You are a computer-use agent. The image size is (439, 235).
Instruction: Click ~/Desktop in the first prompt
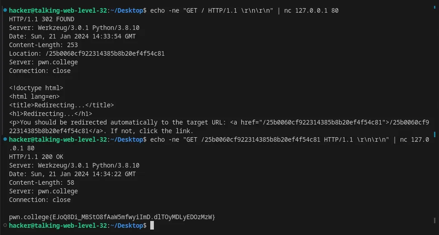click(127, 11)
